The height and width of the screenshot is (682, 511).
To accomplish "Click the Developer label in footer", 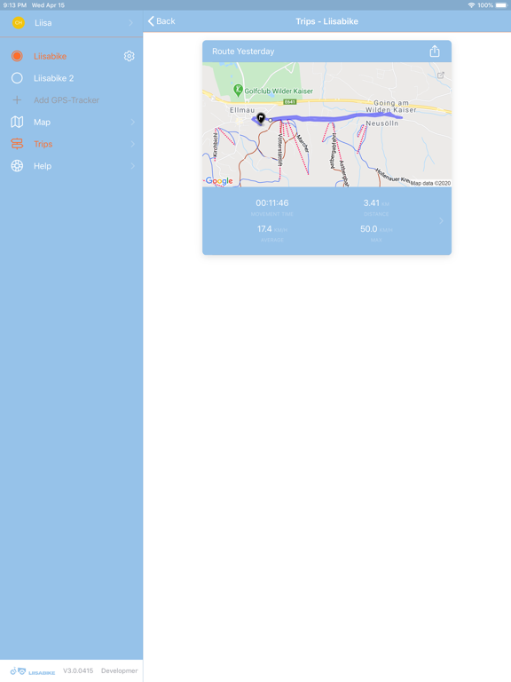I will [x=120, y=670].
